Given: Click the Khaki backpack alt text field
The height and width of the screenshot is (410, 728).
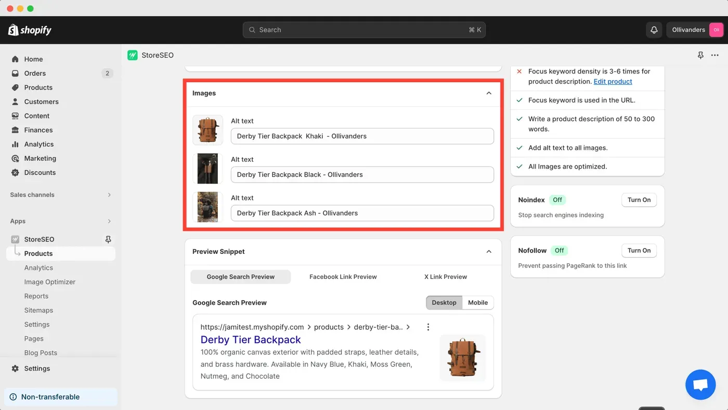Looking at the screenshot, I should coord(362,136).
